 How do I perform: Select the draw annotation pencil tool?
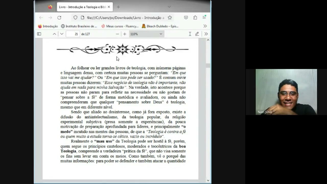click(x=197, y=34)
